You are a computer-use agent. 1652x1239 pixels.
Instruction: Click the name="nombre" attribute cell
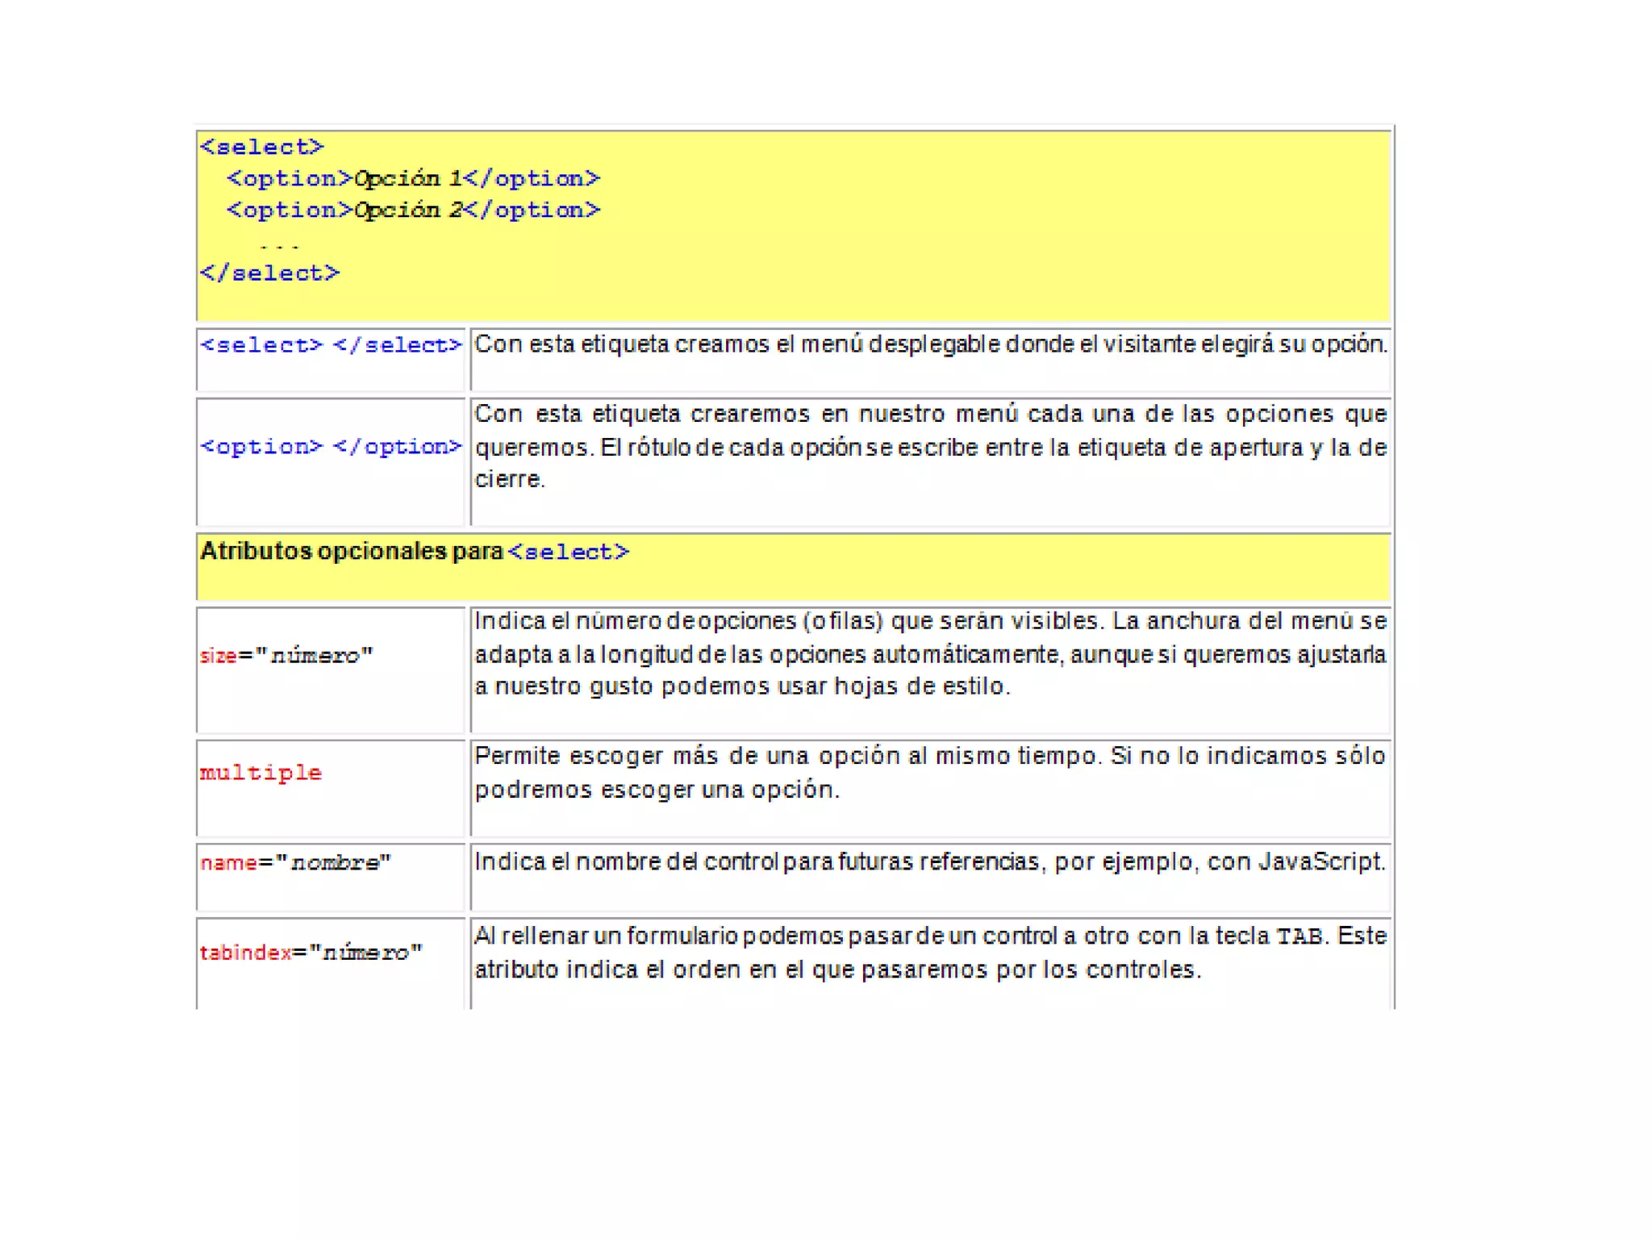tap(295, 862)
